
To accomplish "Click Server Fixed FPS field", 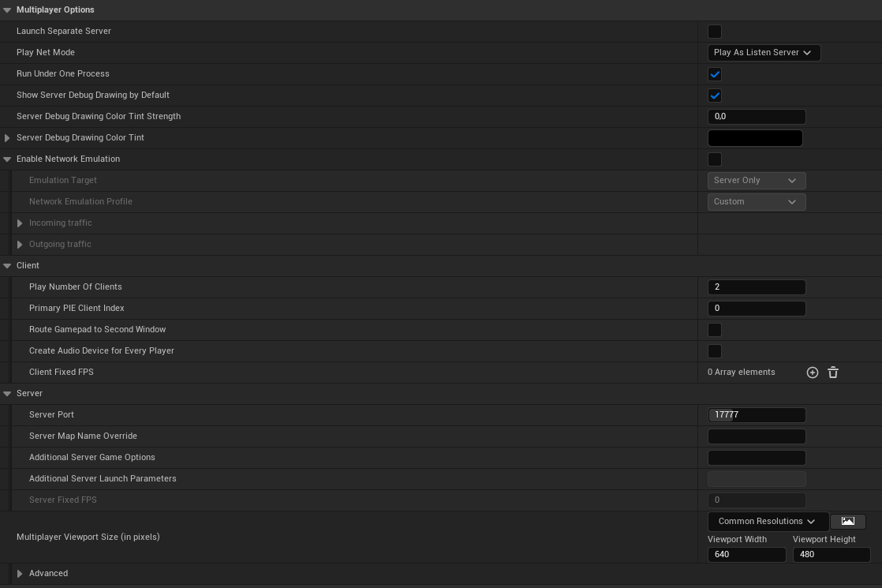I will pos(756,500).
